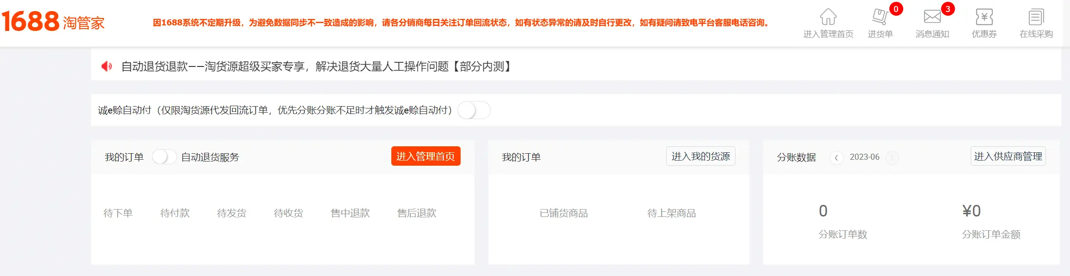
Task: Check the 已铺货商品 category
Action: [x=565, y=213]
